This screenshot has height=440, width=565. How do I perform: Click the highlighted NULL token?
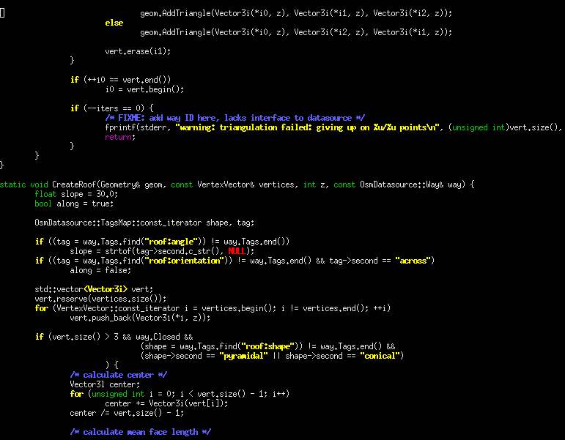coord(237,251)
